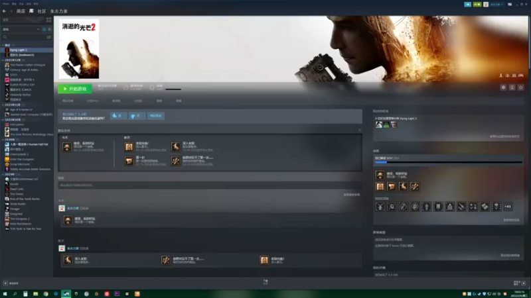
Task: Open the 商店 navigation tab
Action: pyautogui.click(x=21, y=11)
